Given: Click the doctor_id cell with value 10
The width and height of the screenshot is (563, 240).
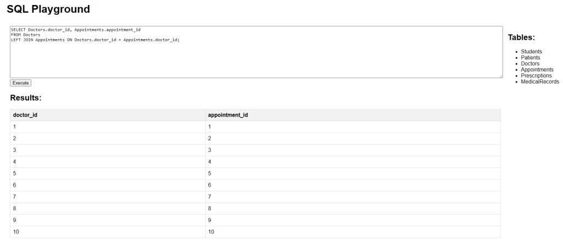Looking at the screenshot, I should 108,232.
